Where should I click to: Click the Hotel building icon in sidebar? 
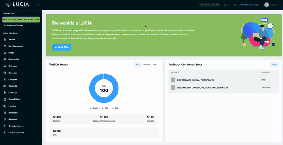click(x=5, y=53)
